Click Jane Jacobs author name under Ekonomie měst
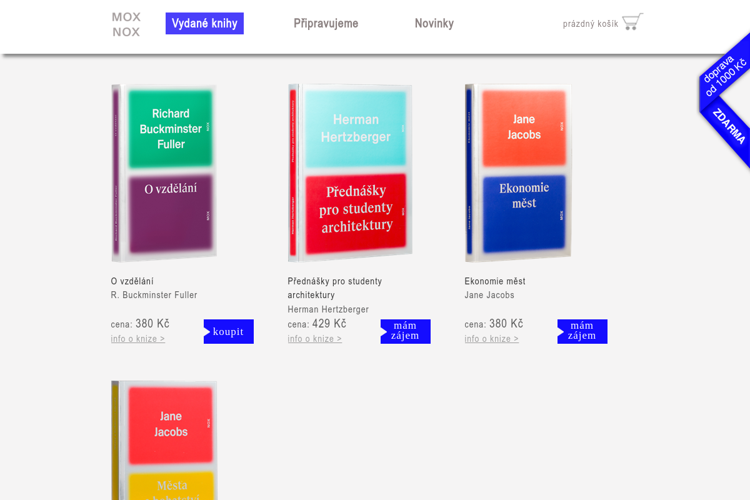Screen dimensions: 750x500 point(489,295)
